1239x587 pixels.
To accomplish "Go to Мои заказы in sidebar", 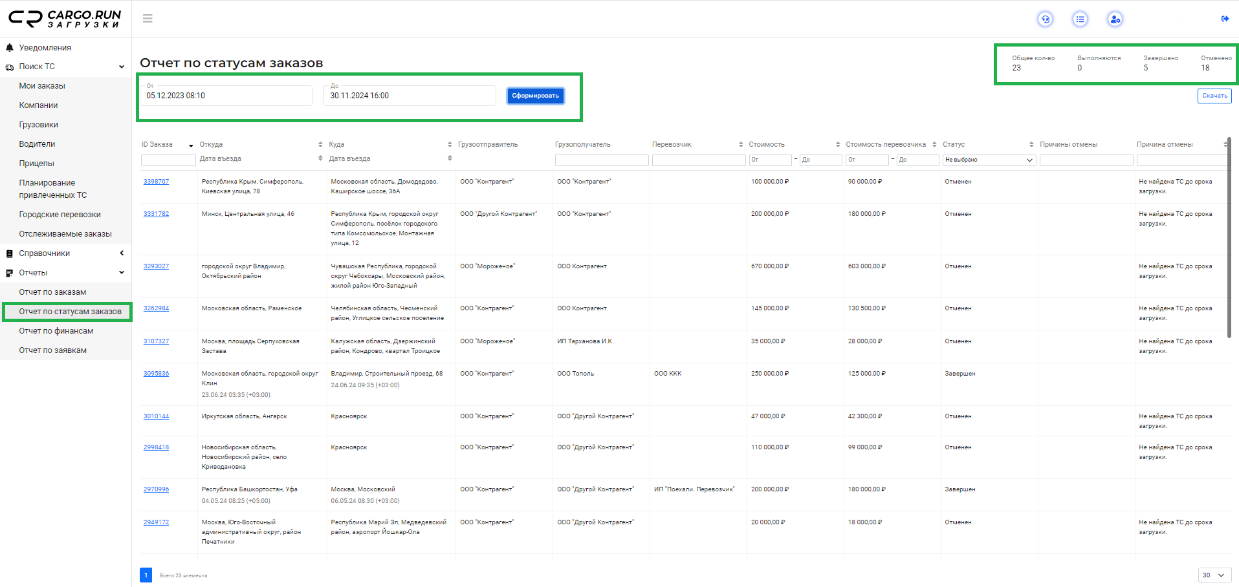I will (x=42, y=86).
